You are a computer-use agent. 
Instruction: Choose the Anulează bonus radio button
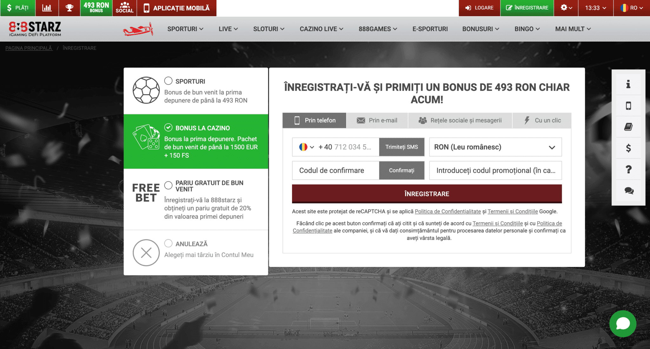tap(168, 243)
